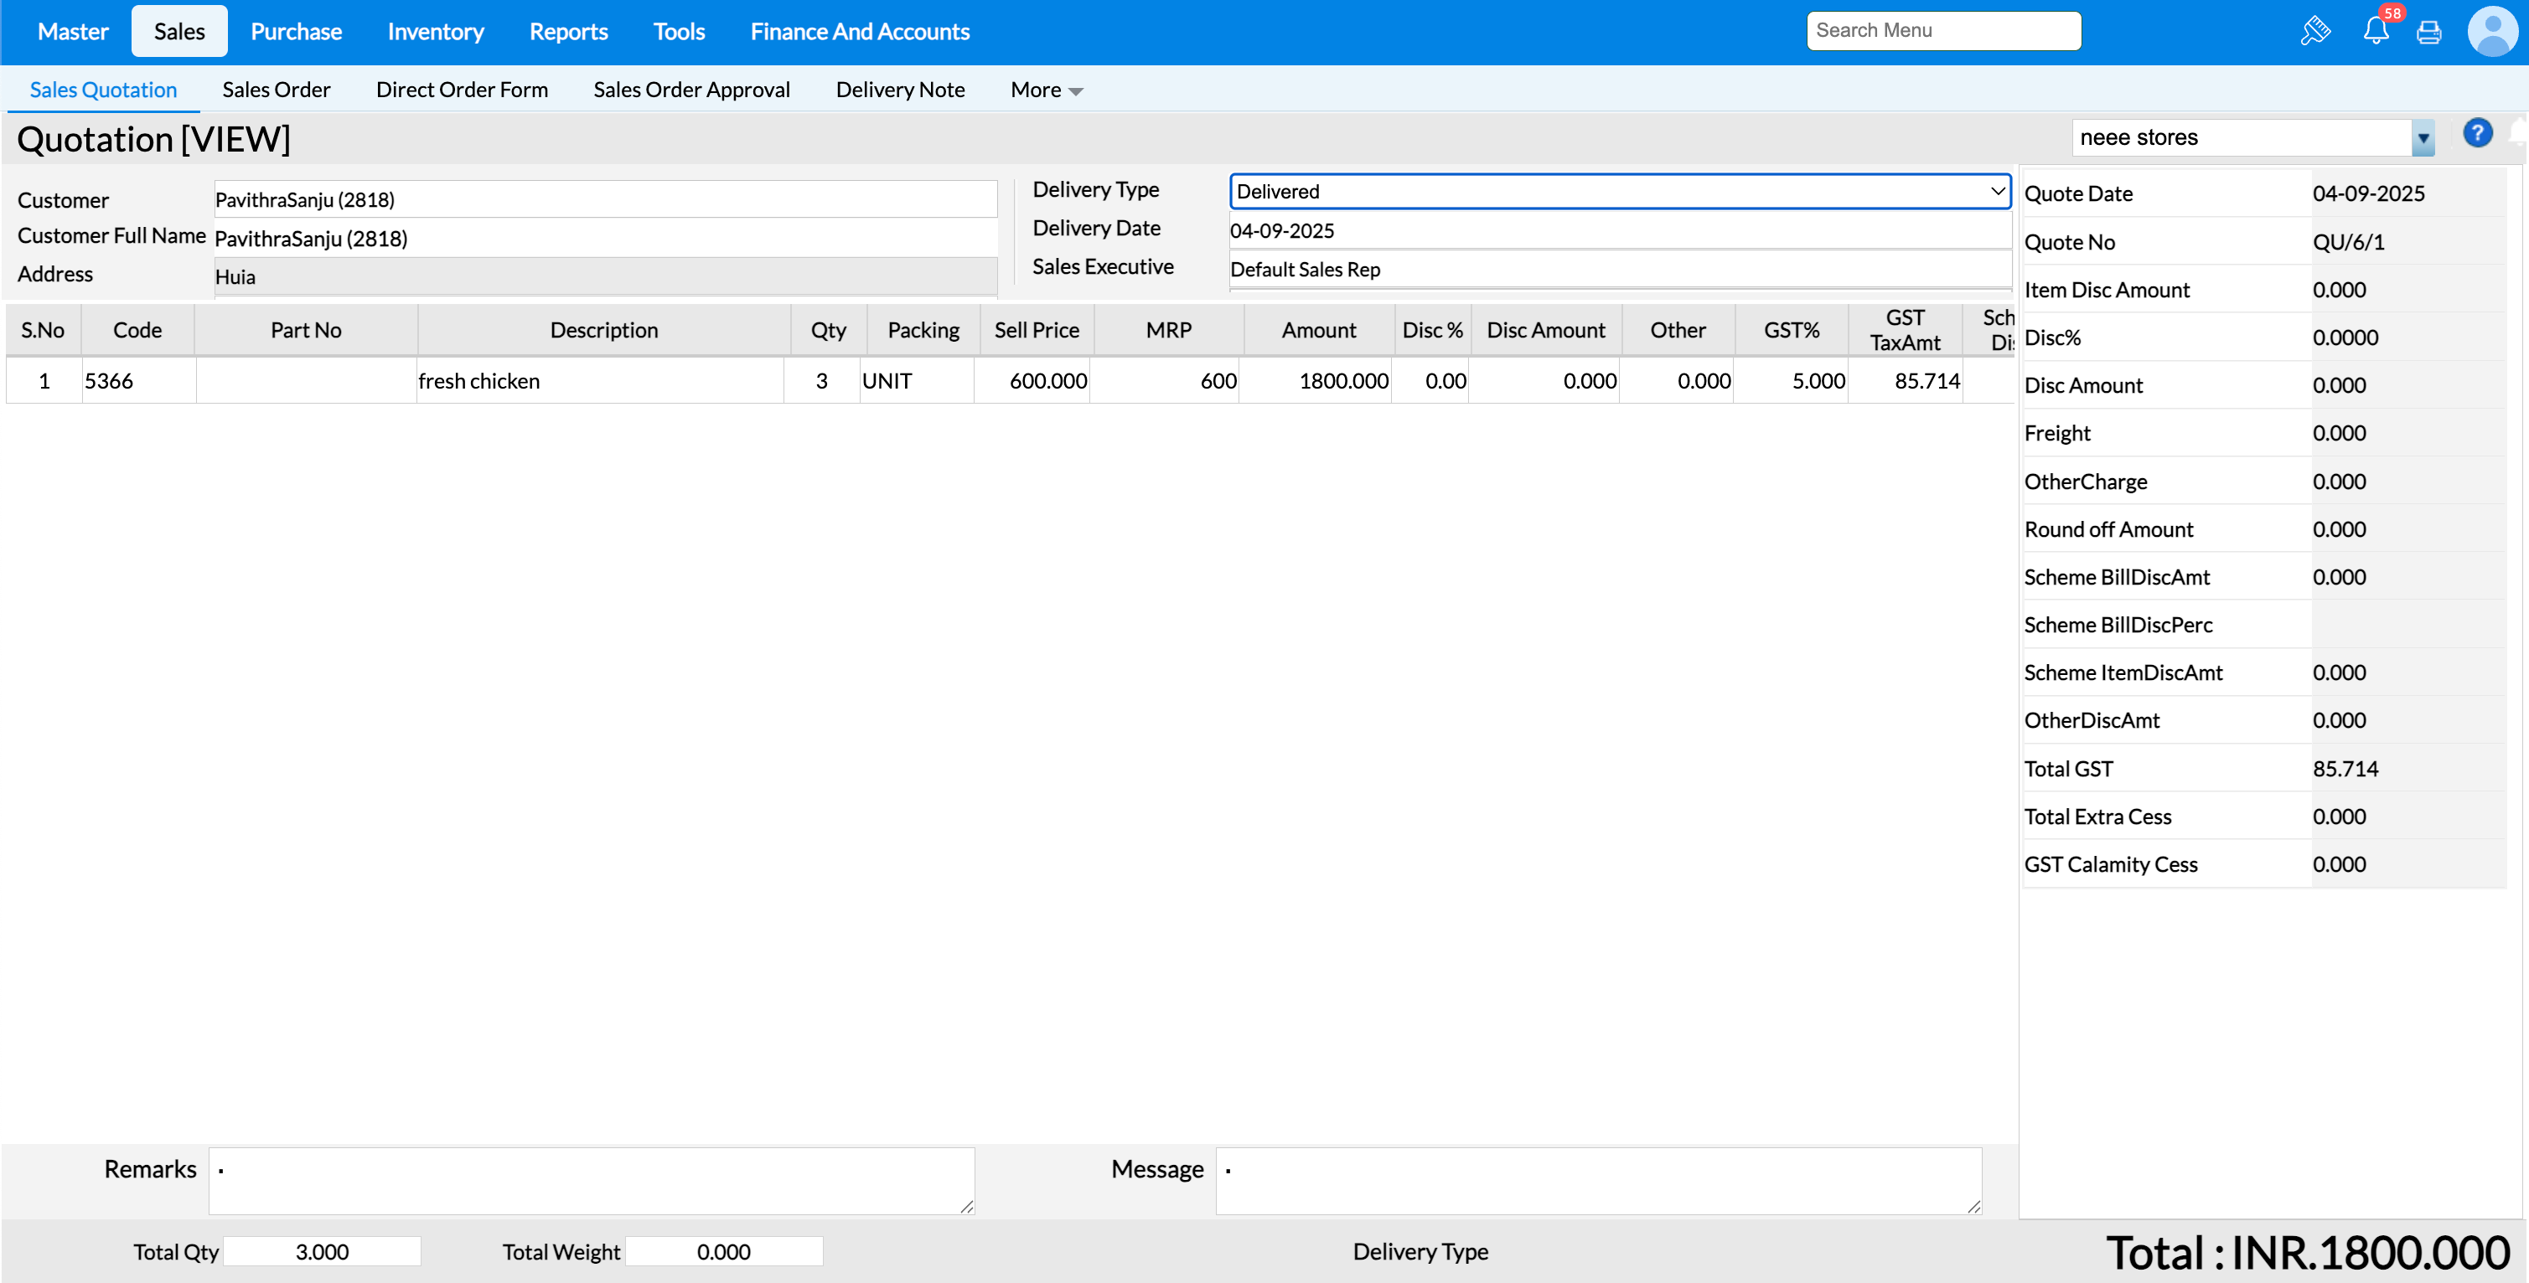This screenshot has width=2529, height=1283.
Task: Open the Inventory menu
Action: click(435, 31)
